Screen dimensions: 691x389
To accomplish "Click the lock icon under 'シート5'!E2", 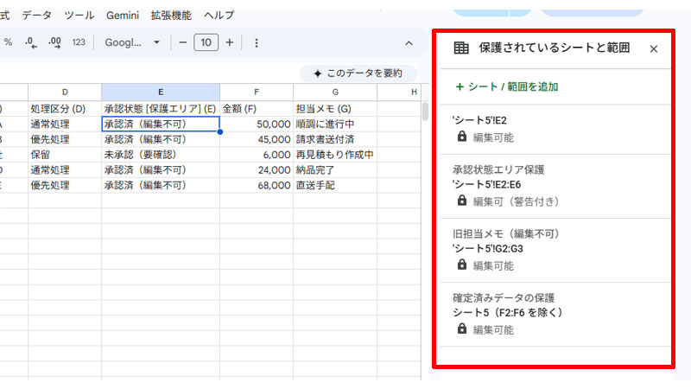I will click(x=462, y=137).
